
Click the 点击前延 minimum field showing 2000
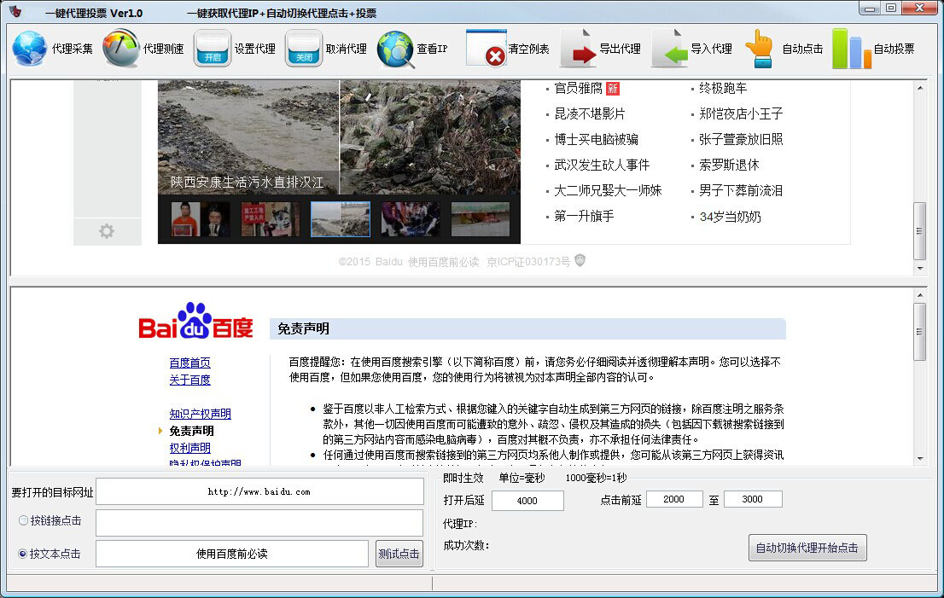674,499
